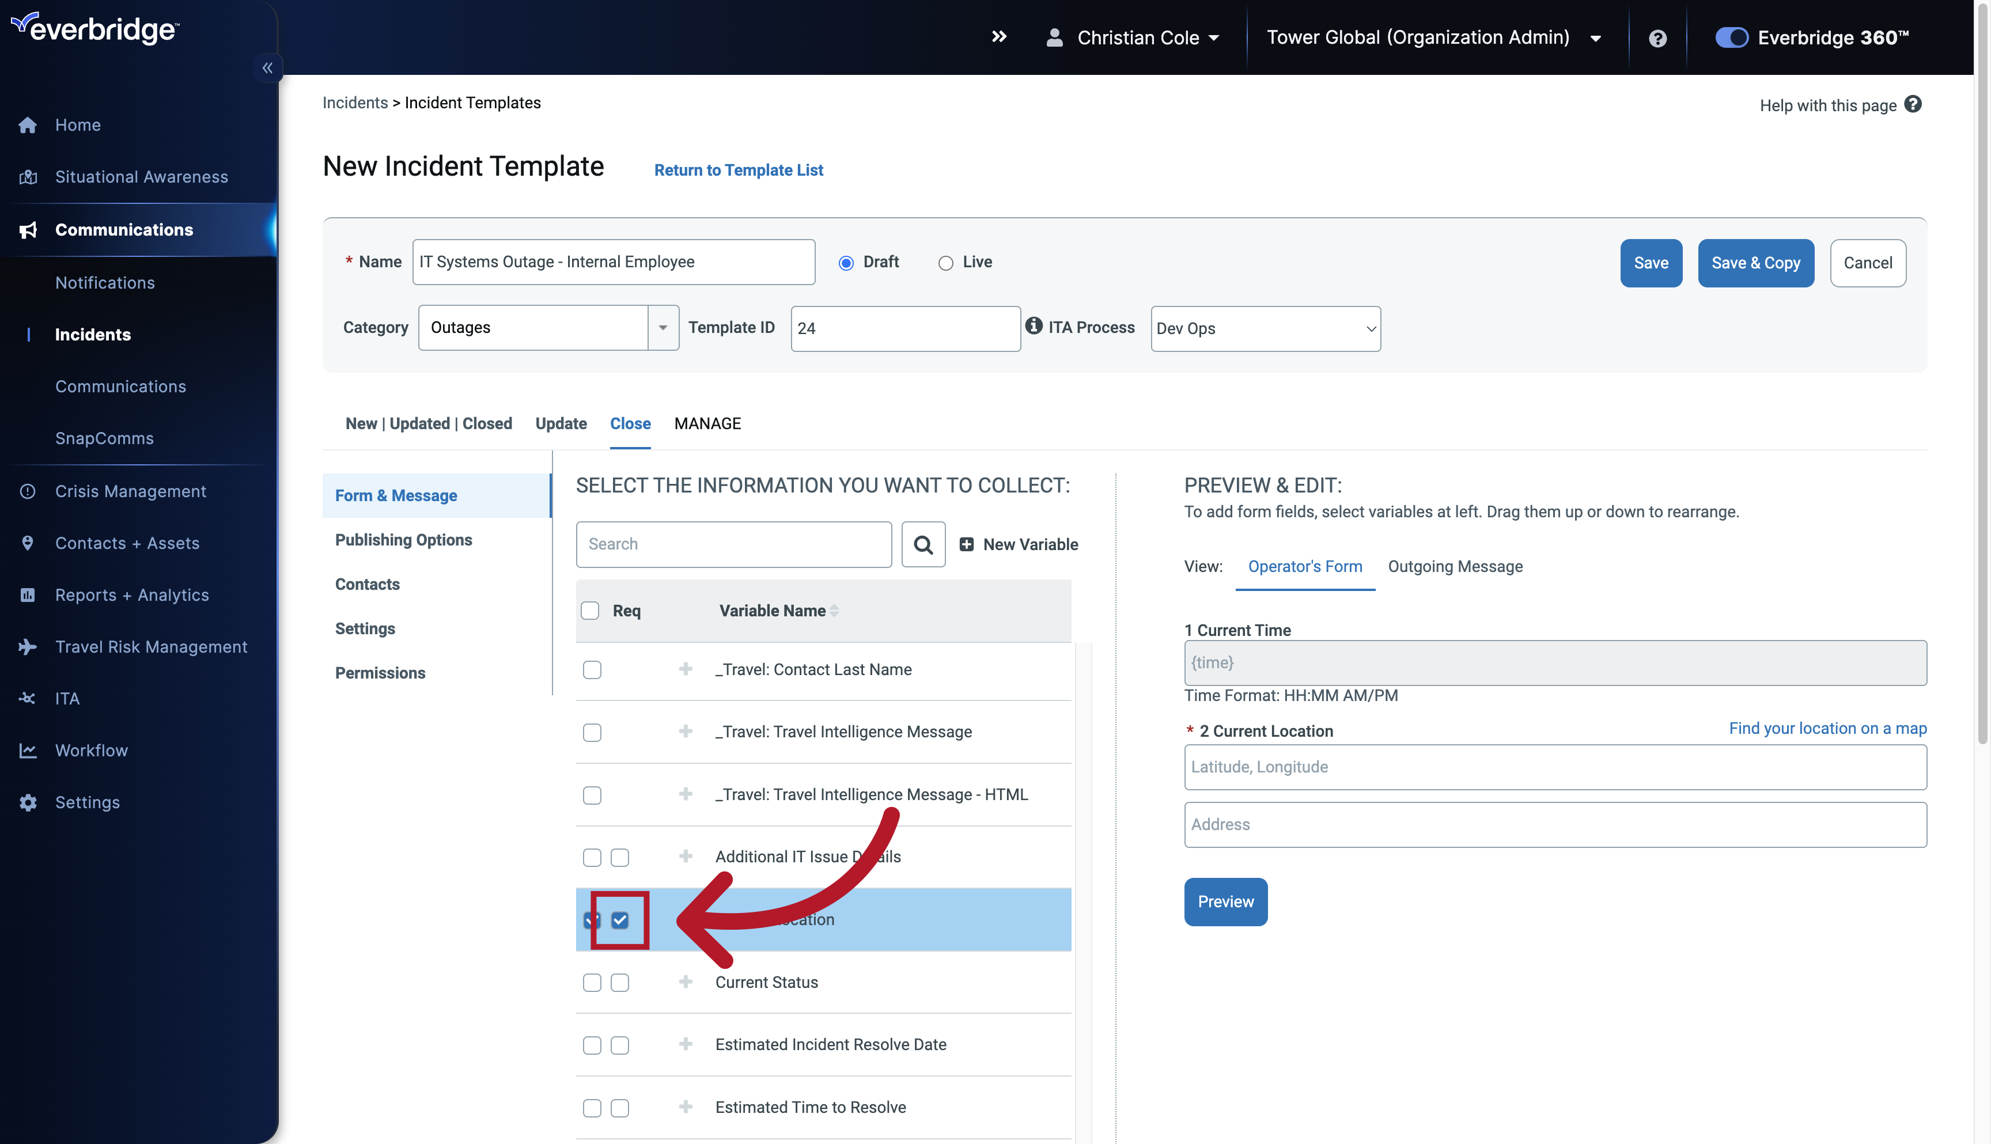Click the Save & Copy button
1991x1144 pixels.
pyautogui.click(x=1756, y=261)
